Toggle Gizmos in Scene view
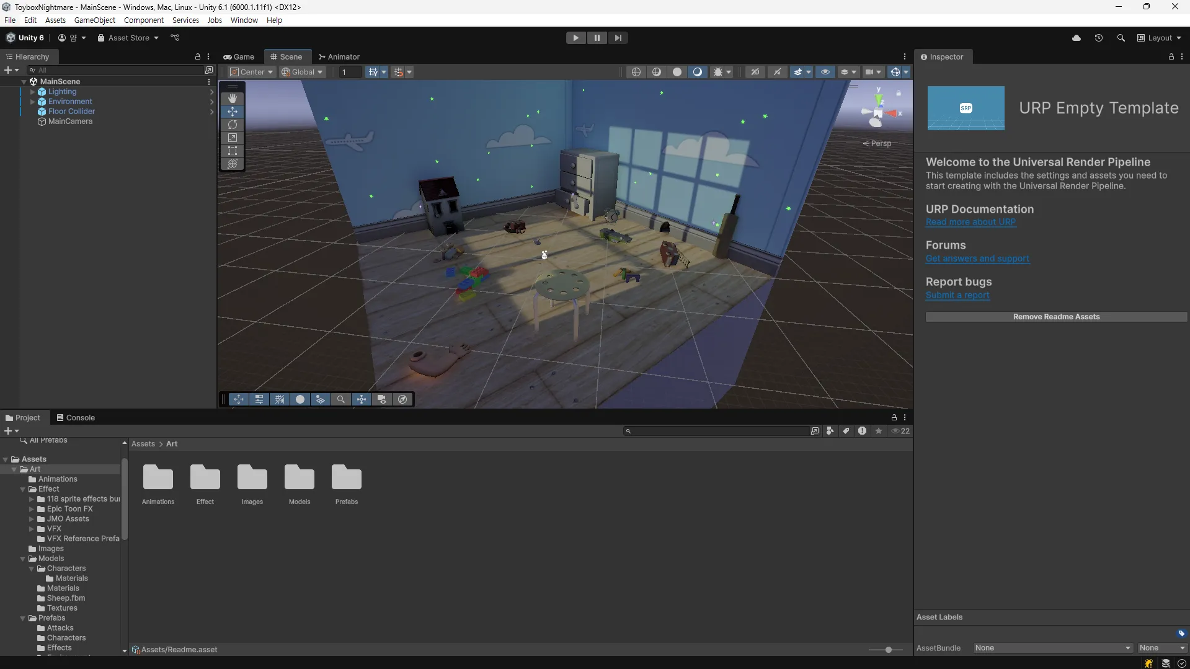This screenshot has height=669, width=1190. tap(895, 72)
